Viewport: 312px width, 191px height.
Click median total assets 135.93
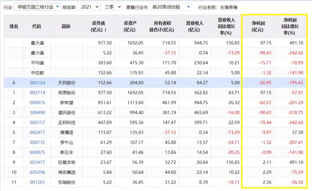click(x=136, y=73)
